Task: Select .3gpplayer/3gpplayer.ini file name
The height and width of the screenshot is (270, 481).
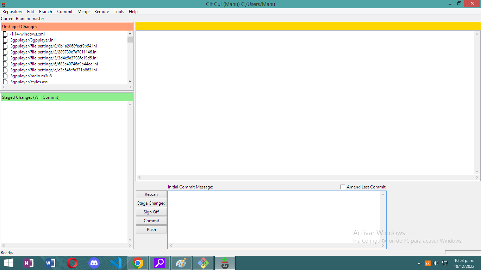Action: pos(32,40)
